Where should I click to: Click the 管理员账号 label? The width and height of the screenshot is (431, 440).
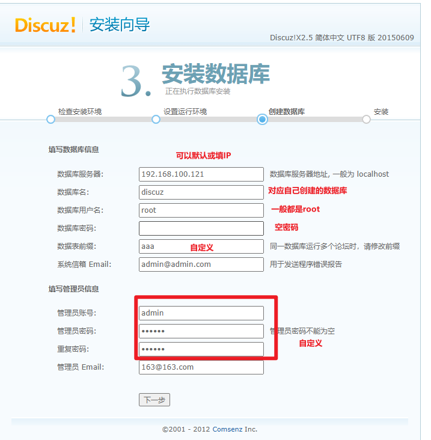(x=76, y=313)
